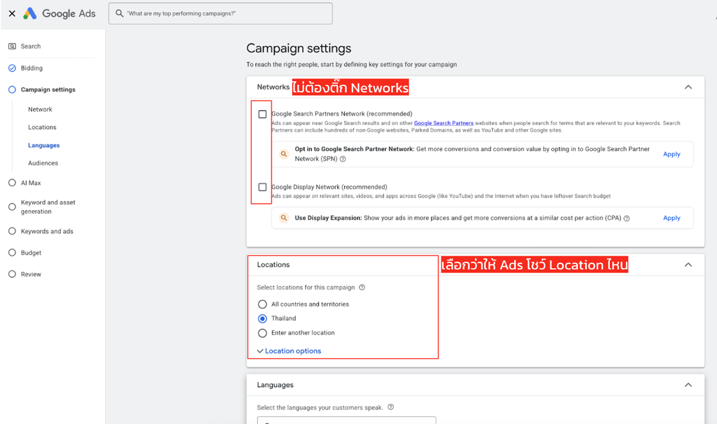The image size is (717, 424).
Task: Open help icon next to Network (SPN)
Action: (x=343, y=159)
